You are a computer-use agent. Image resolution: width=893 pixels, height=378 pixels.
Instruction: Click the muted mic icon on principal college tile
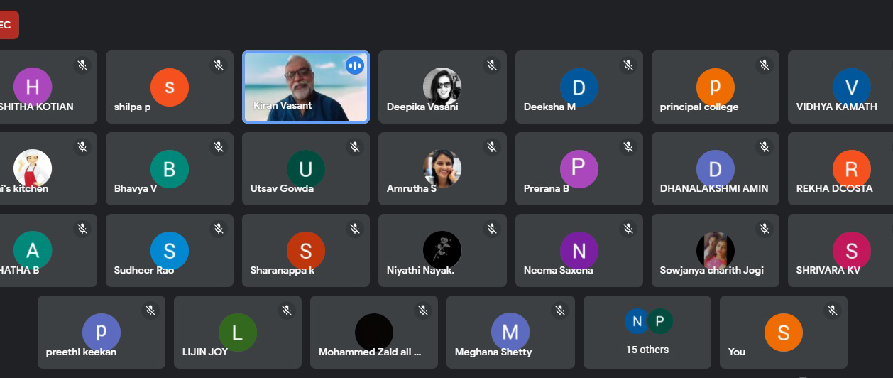[x=765, y=65]
